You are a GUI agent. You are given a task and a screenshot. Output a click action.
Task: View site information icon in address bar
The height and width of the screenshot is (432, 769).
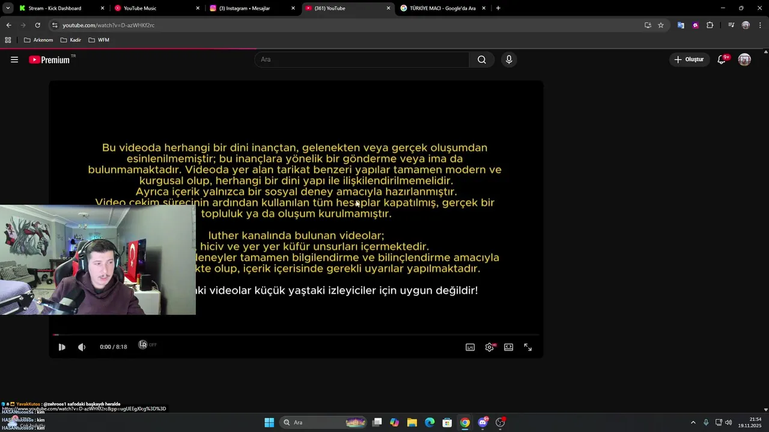55,25
